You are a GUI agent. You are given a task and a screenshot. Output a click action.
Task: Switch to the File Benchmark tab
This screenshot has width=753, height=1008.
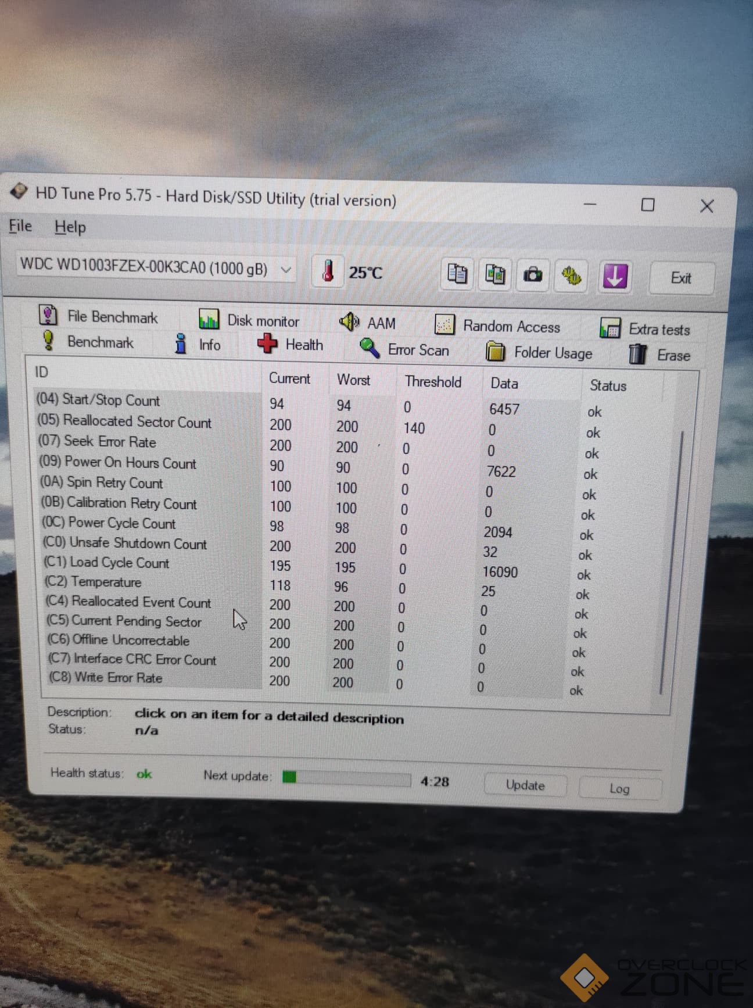tap(99, 316)
